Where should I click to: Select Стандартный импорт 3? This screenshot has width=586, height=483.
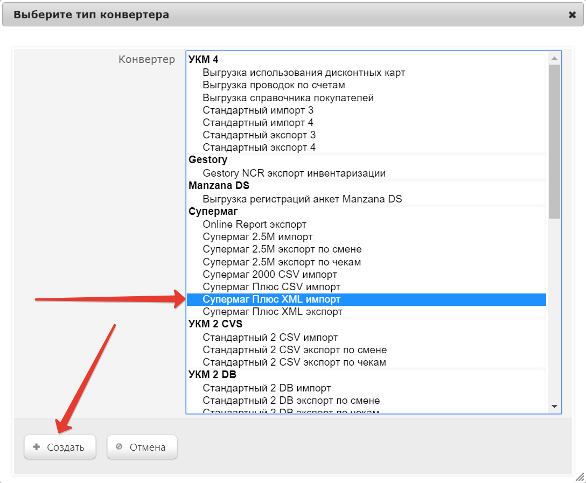click(258, 110)
